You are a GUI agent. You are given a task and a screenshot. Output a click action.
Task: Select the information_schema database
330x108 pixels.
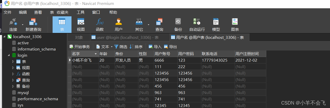click(37, 49)
